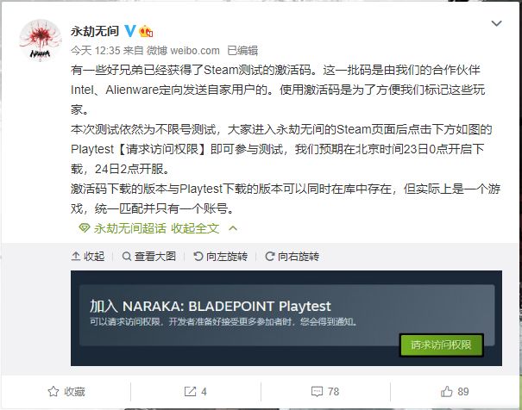View large image with 查看大图
Image resolution: width=522 pixels, height=410 pixels.
(x=148, y=256)
